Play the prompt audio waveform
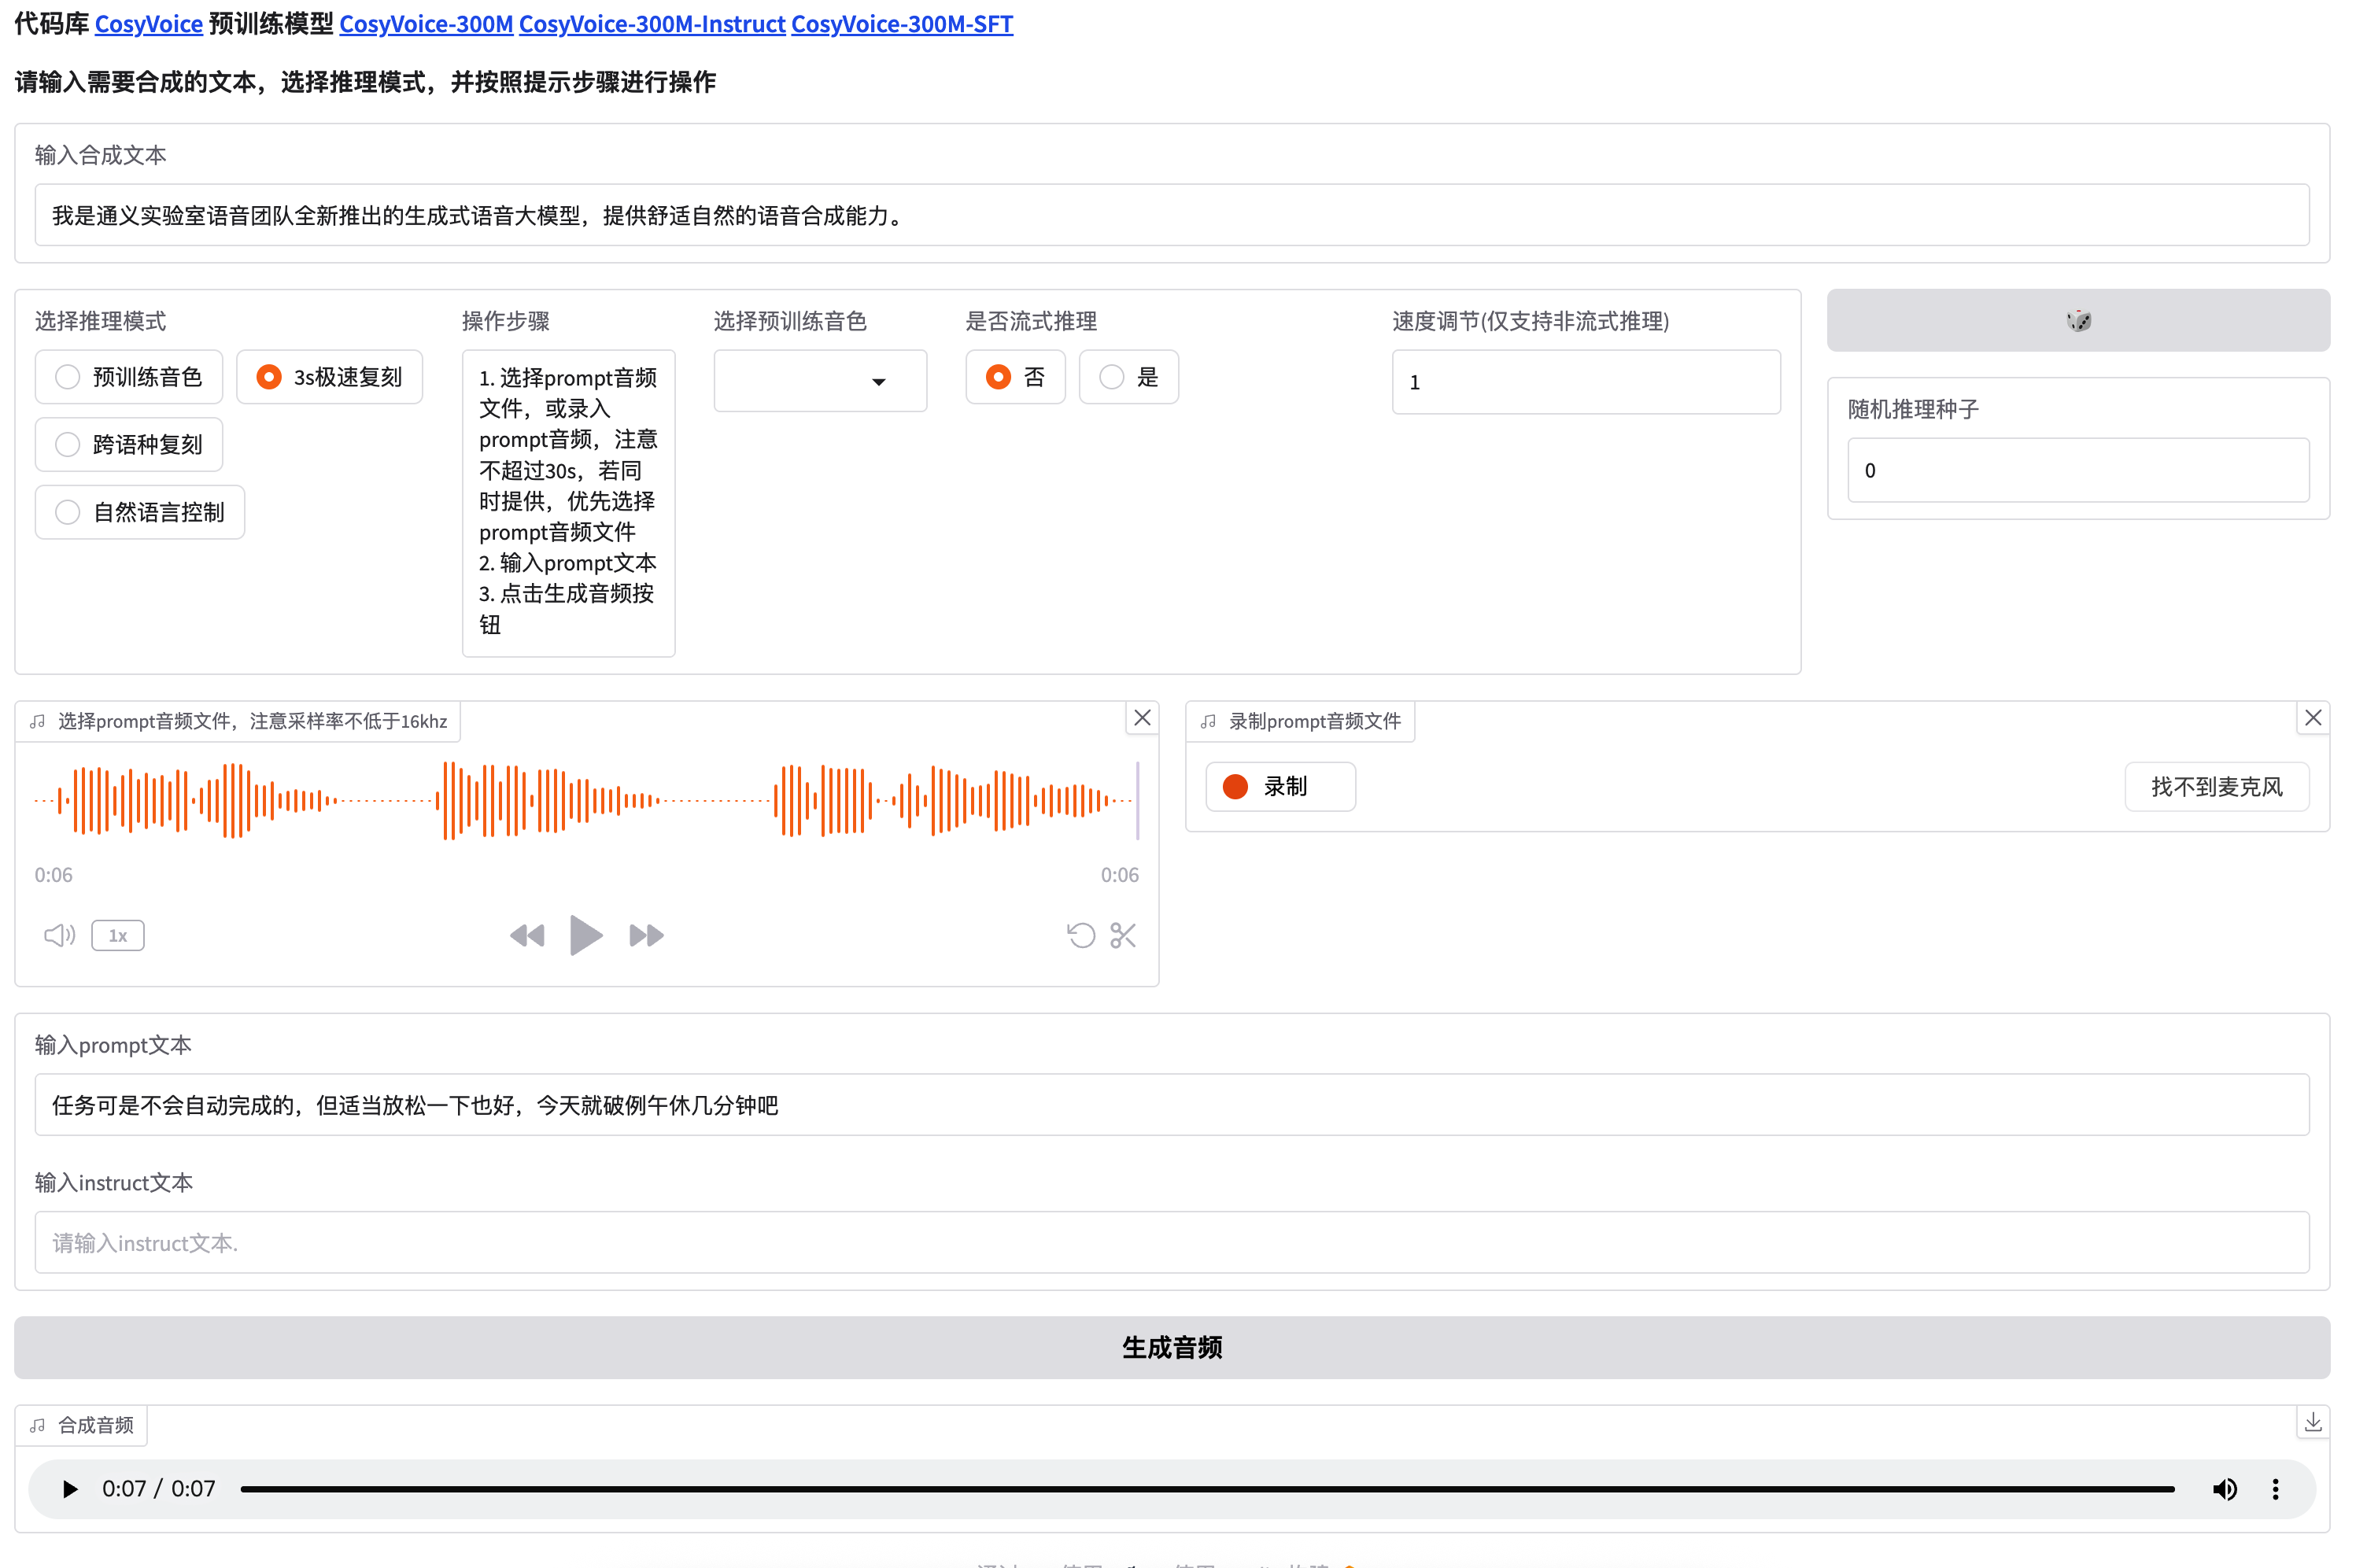Screen dimensions: 2356x1568 click(x=585, y=935)
